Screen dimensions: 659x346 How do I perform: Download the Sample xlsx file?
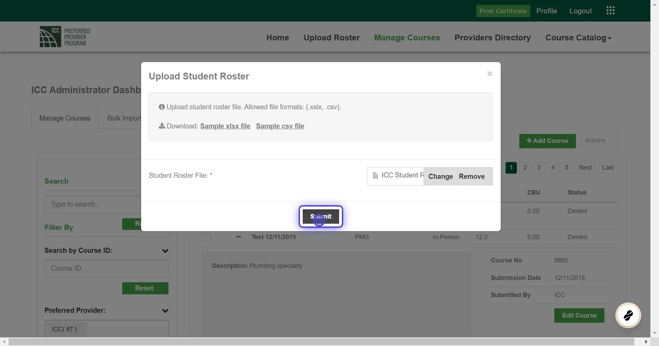coord(225,126)
